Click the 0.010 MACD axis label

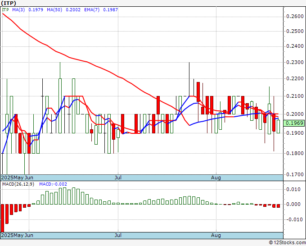tap(293, 189)
